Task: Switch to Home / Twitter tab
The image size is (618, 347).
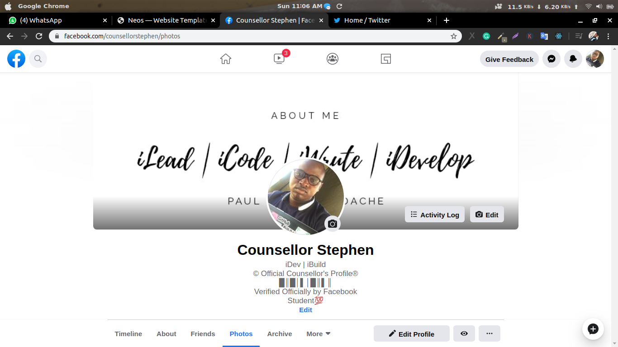Action: coord(382,20)
